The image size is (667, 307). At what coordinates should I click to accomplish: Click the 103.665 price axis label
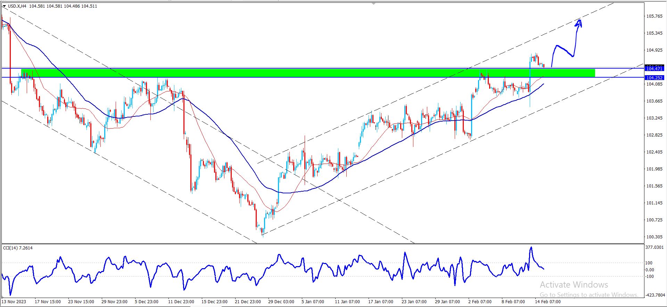pos(654,101)
